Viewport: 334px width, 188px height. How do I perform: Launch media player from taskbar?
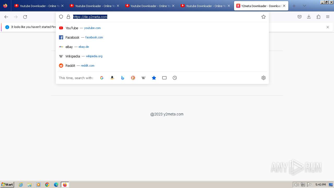[x=38, y=185]
